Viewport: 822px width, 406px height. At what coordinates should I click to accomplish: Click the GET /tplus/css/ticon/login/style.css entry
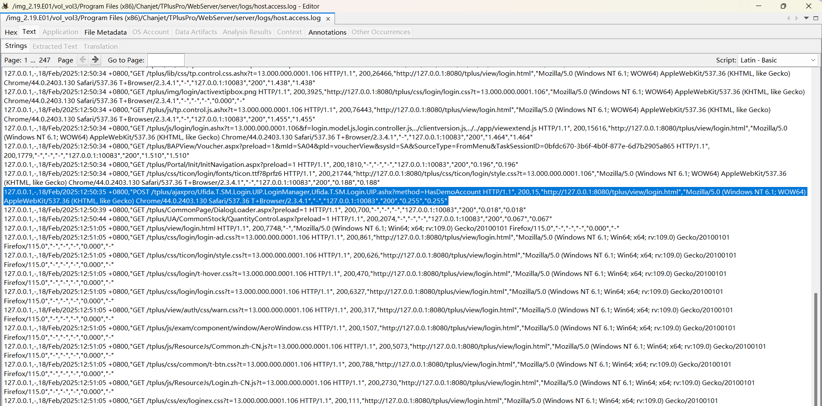[x=370, y=260]
